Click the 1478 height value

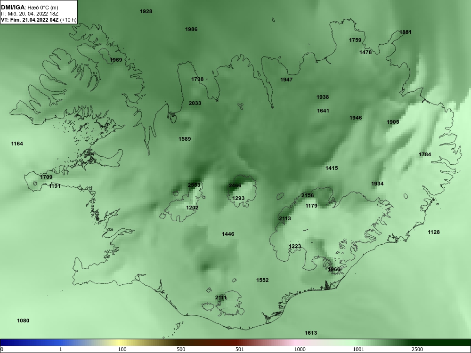(365, 52)
